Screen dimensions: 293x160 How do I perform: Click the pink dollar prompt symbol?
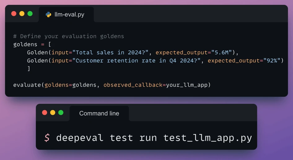click(47, 138)
